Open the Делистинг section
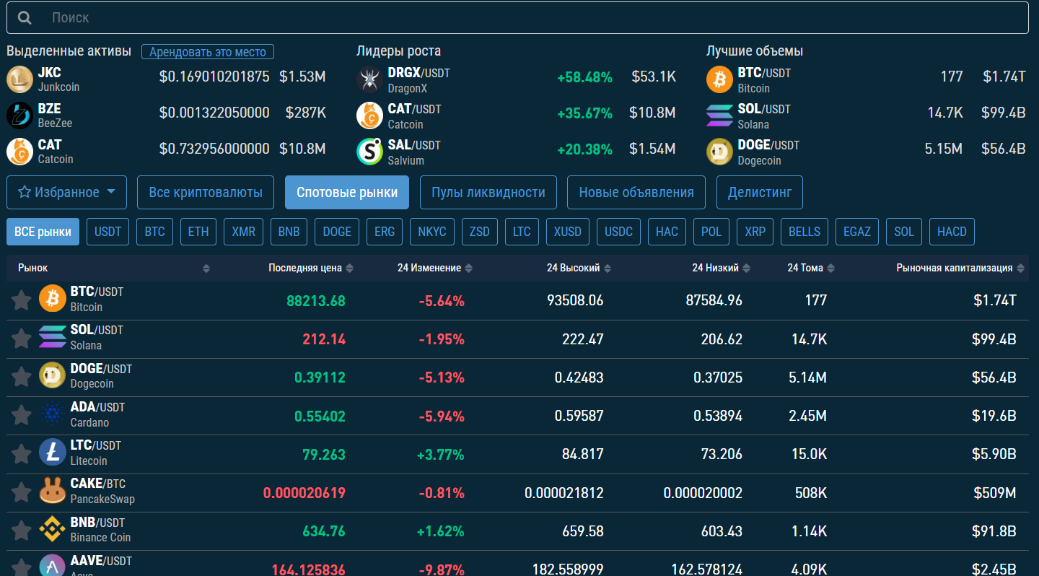Viewport: 1039px width, 576px height. (x=759, y=192)
